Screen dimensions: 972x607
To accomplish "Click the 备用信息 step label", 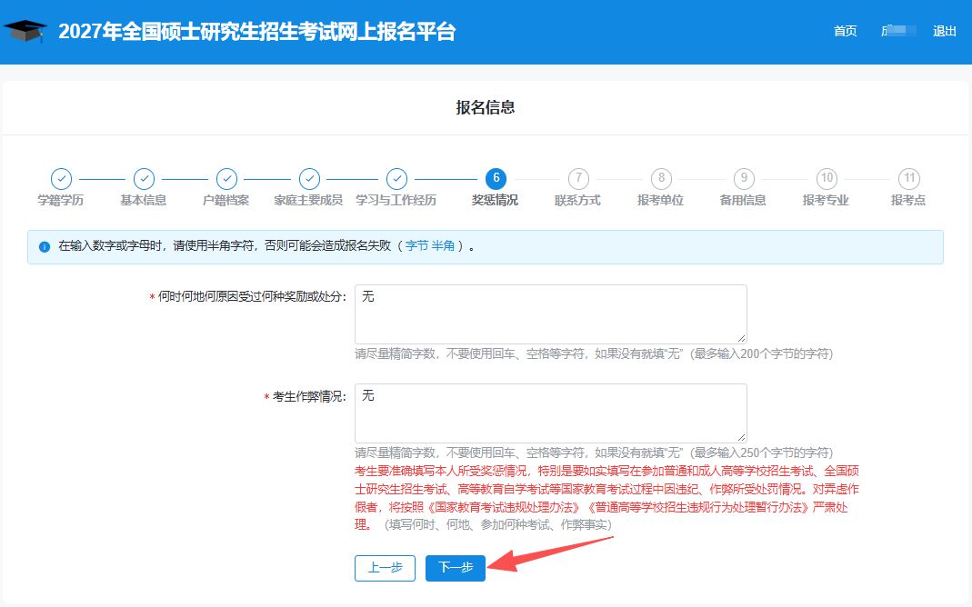I will tap(743, 200).
